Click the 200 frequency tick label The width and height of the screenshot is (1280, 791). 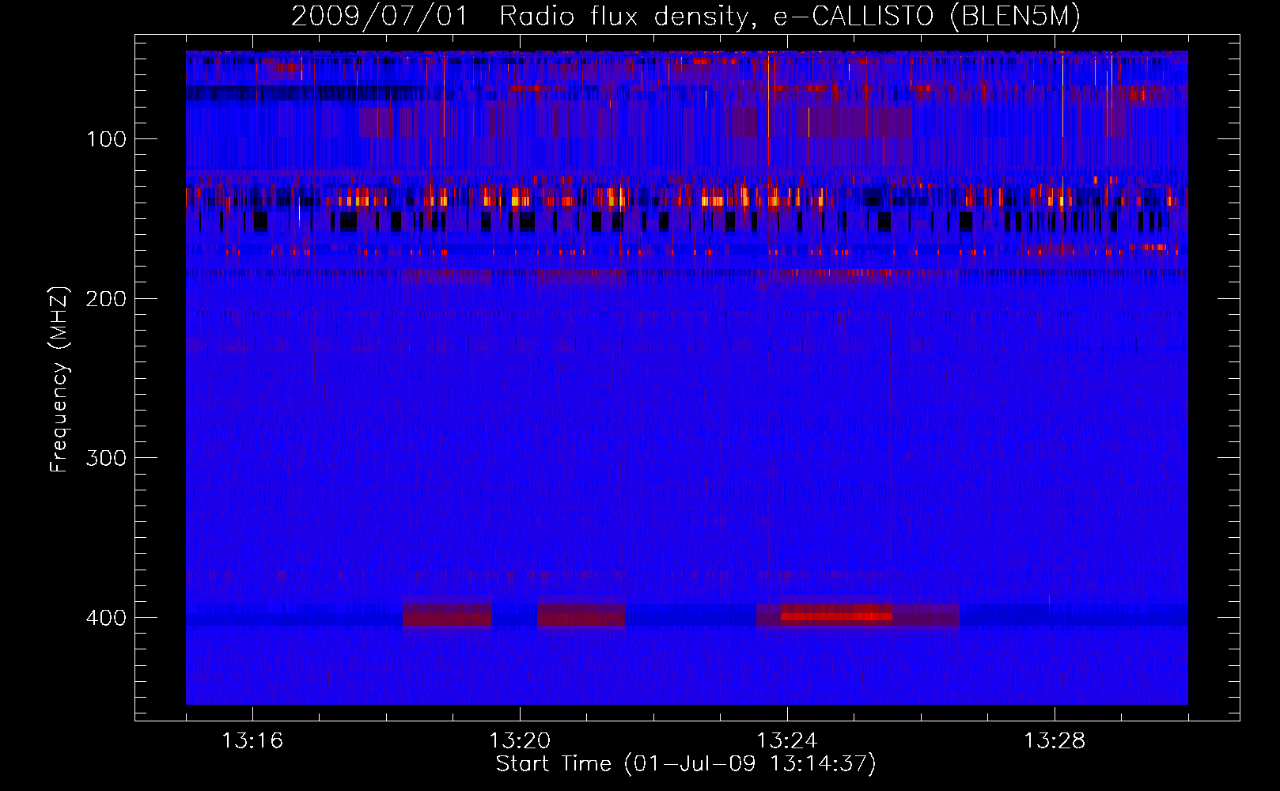click(x=106, y=299)
